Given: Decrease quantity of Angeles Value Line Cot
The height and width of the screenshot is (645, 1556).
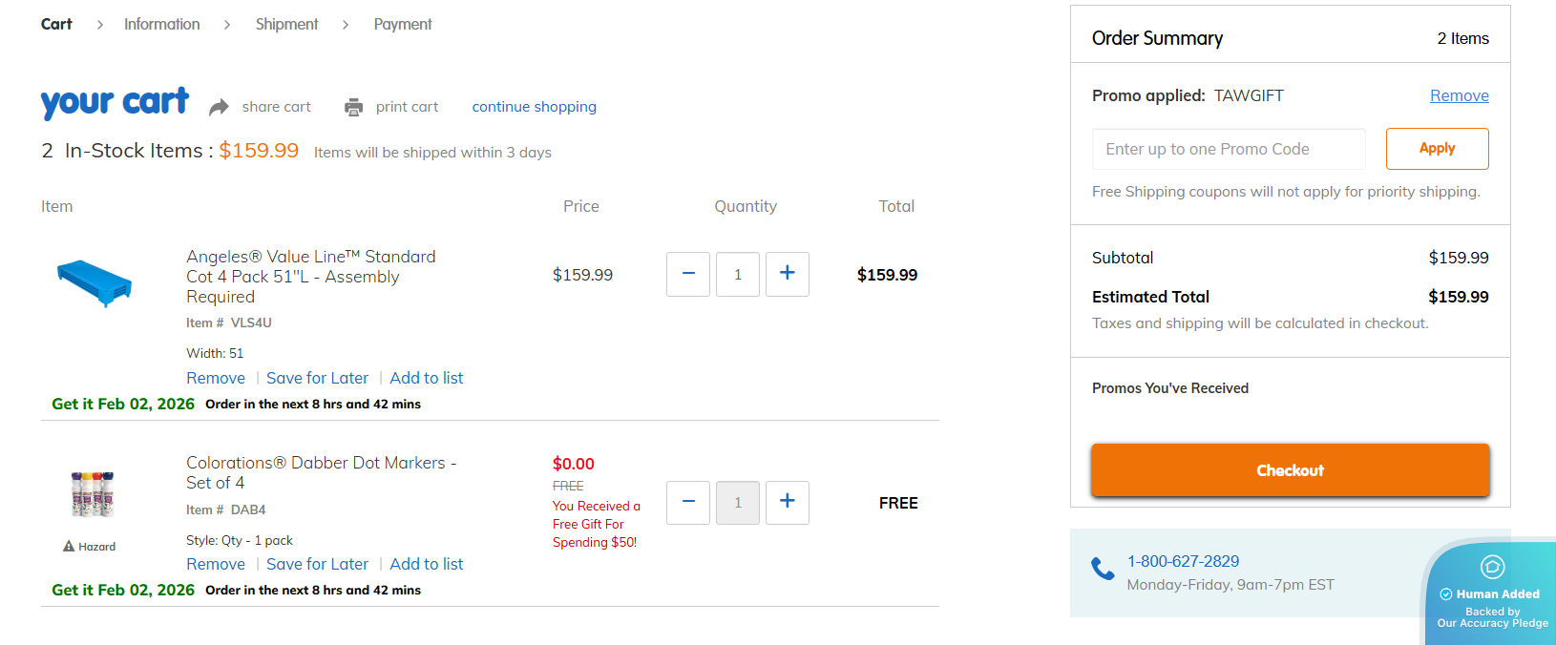Looking at the screenshot, I should (688, 274).
